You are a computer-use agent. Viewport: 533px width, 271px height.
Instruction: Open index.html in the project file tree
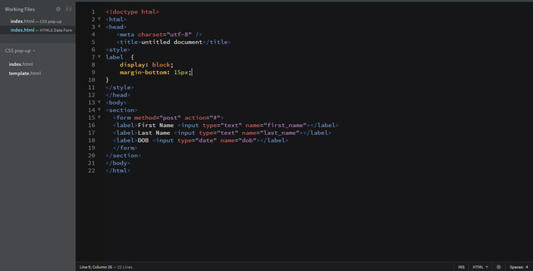coord(21,64)
